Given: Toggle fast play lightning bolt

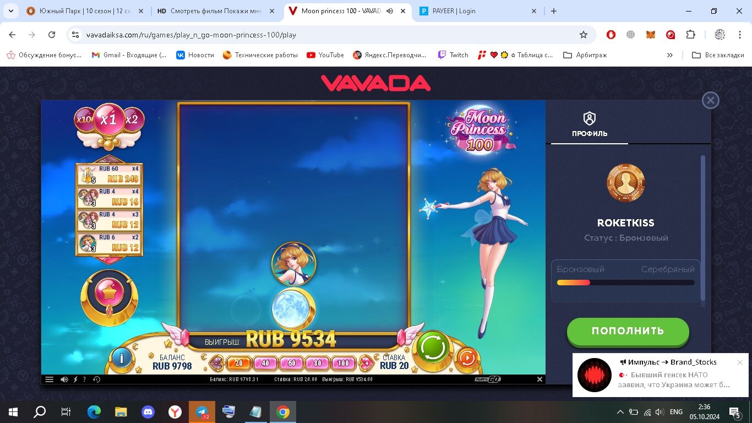Looking at the screenshot, I should tap(75, 379).
